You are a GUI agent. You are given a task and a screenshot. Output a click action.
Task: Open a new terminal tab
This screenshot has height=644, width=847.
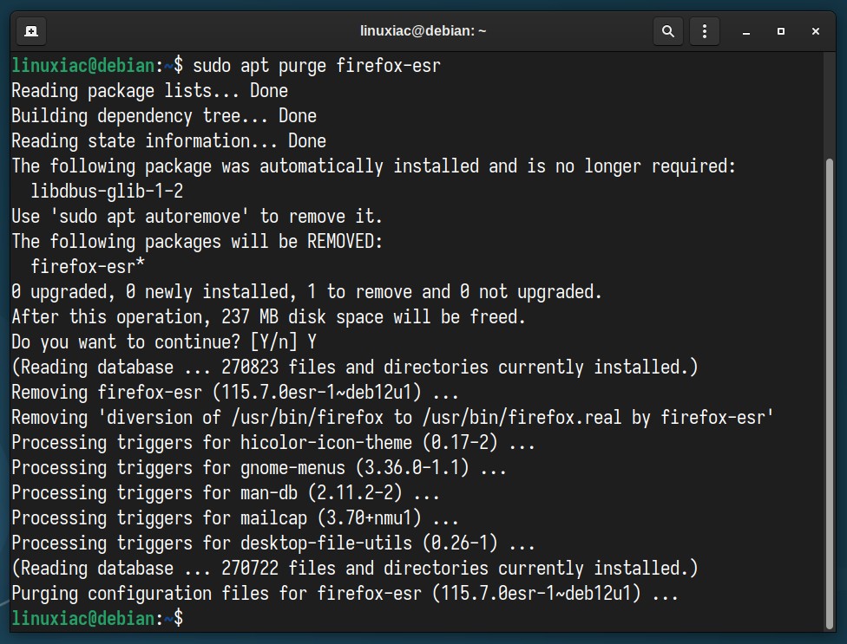pos(30,31)
